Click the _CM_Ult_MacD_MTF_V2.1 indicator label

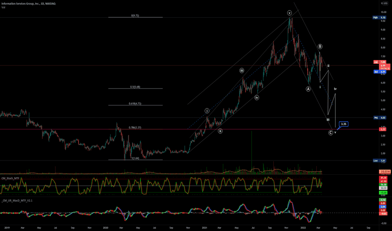tap(17, 200)
